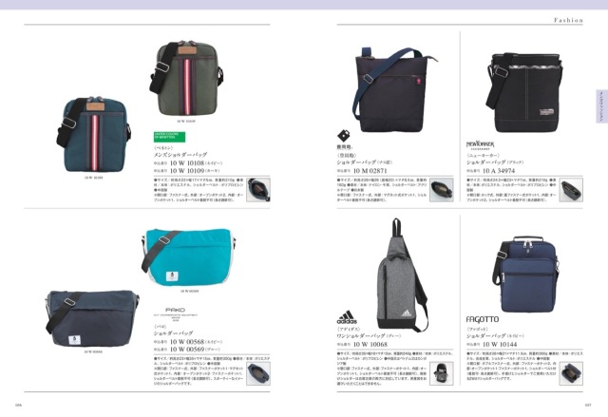Open the PAKO bag interior thumbnail
The image size is (608, 417).
pyautogui.click(x=258, y=373)
